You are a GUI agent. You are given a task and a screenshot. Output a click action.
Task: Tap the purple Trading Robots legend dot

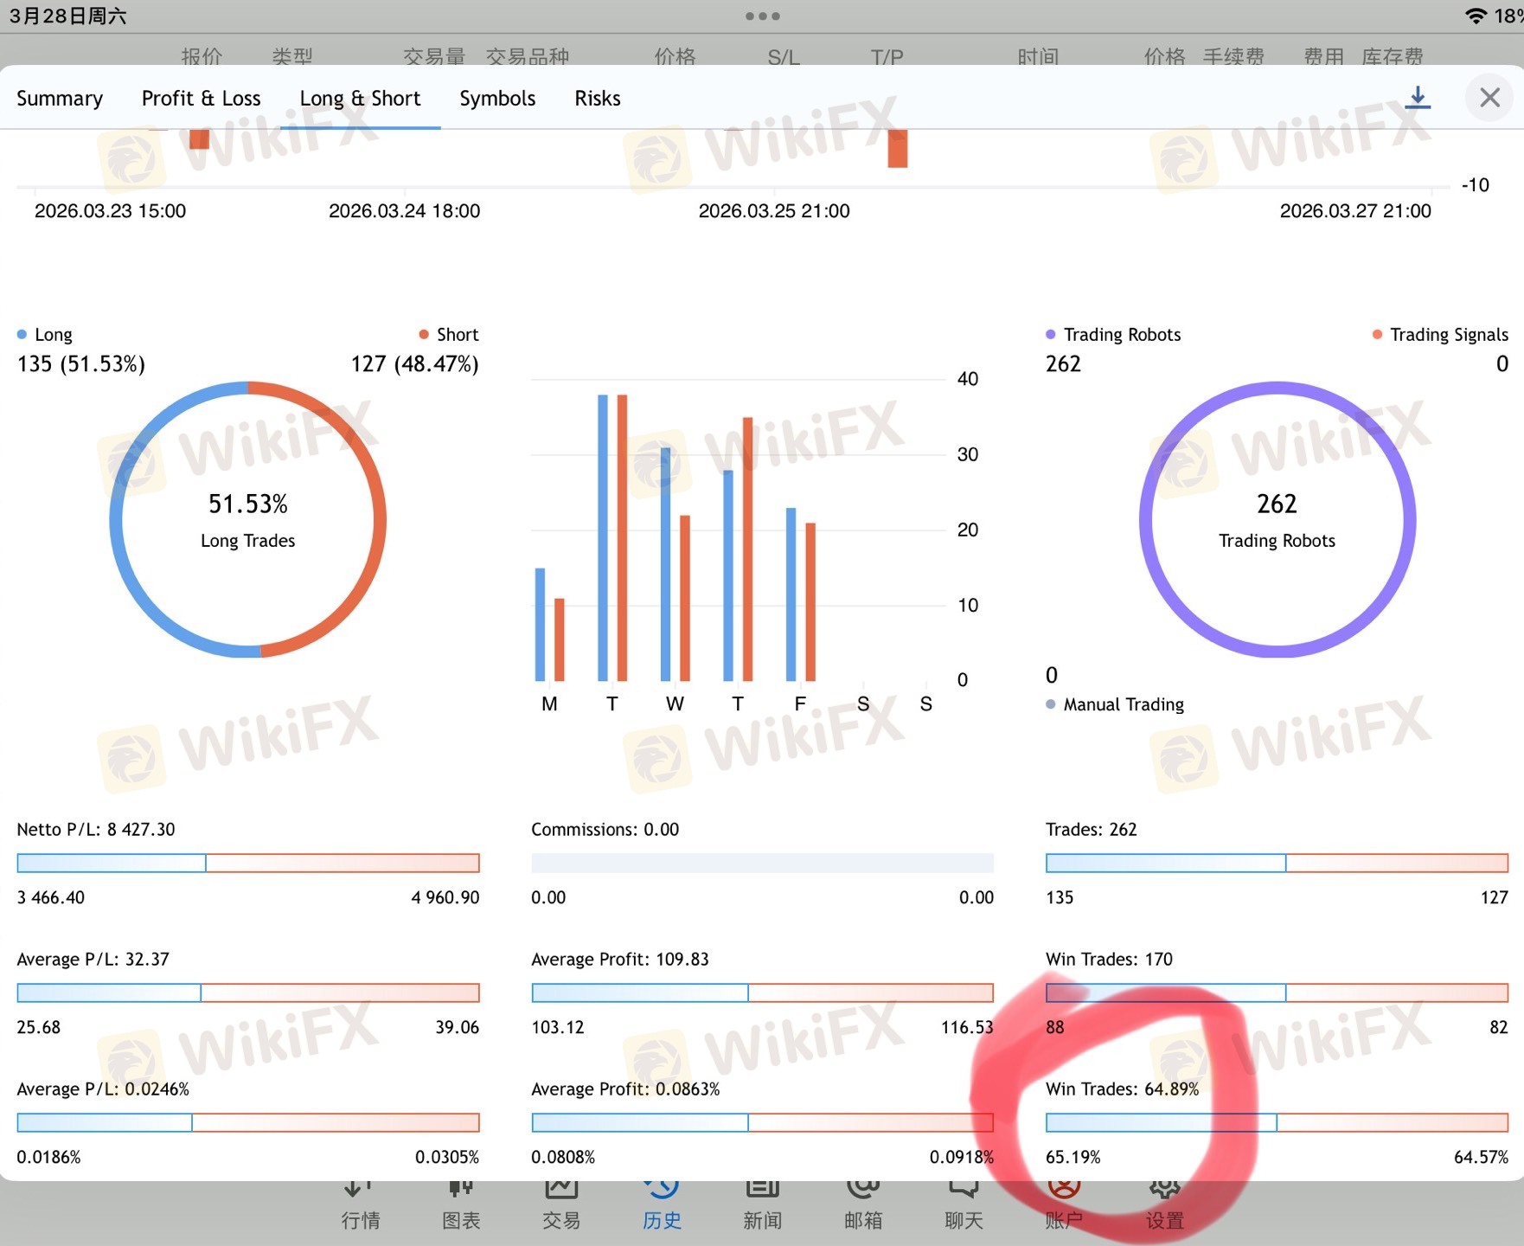point(1050,334)
